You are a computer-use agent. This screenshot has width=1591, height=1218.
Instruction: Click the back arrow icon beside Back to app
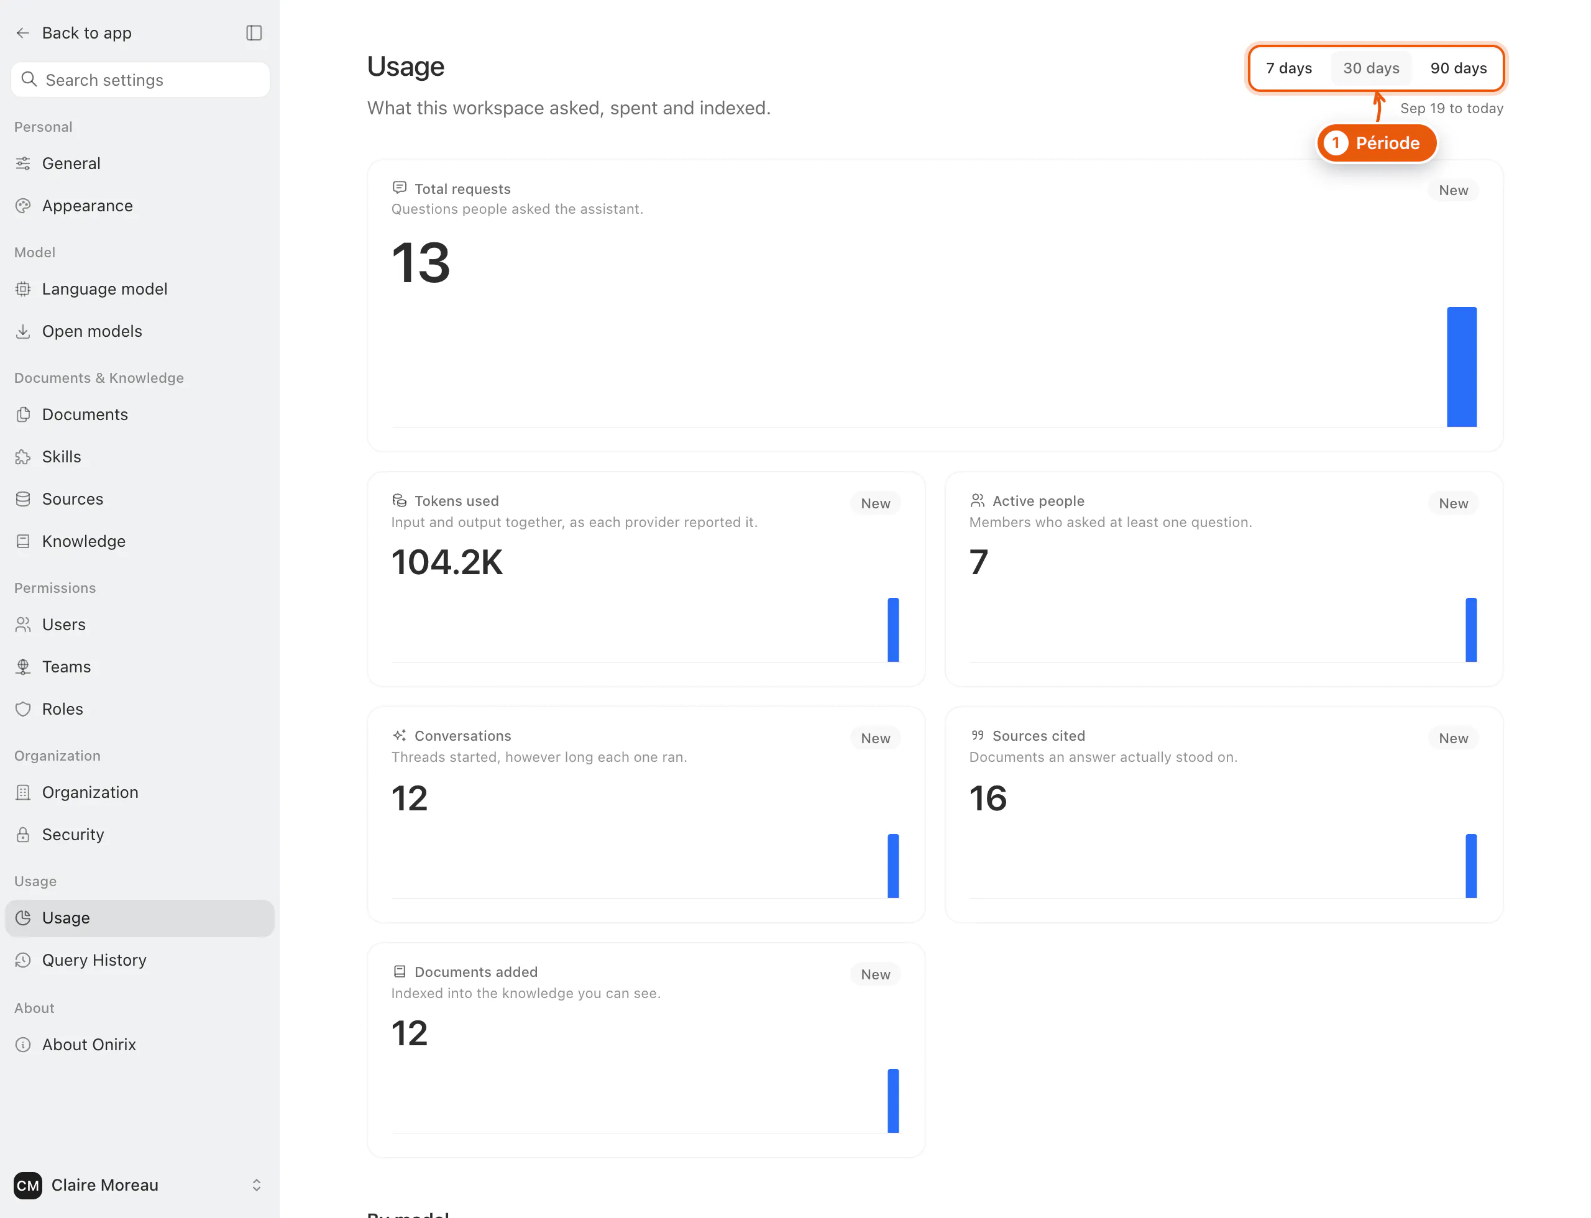[x=22, y=32]
